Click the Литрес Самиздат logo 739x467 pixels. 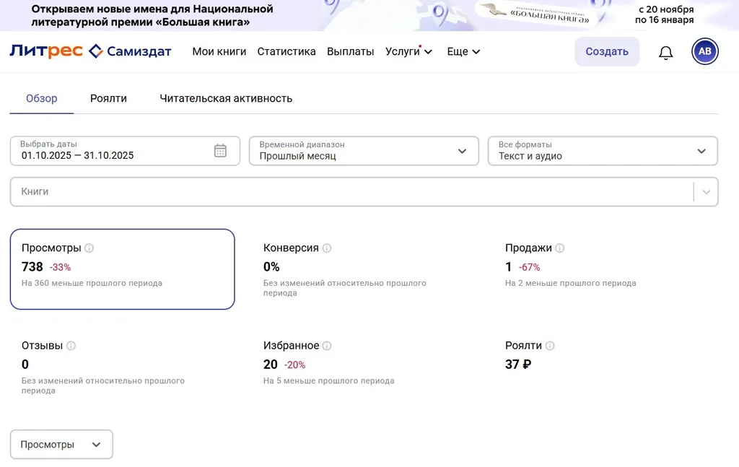pos(90,51)
